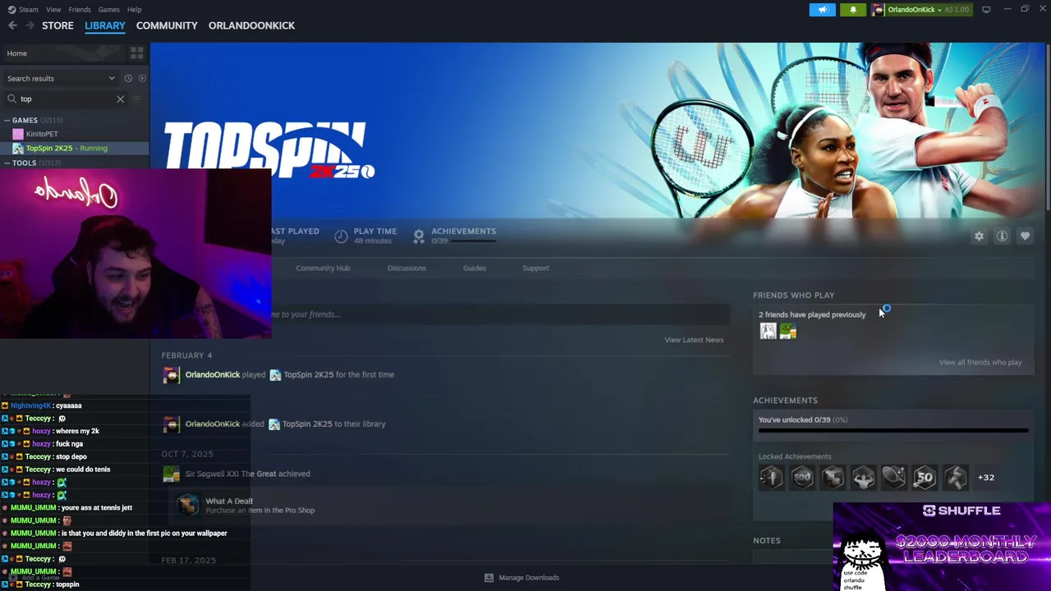Select the '50' locked achievement icon
Viewport: 1051px width, 591px height.
point(925,477)
